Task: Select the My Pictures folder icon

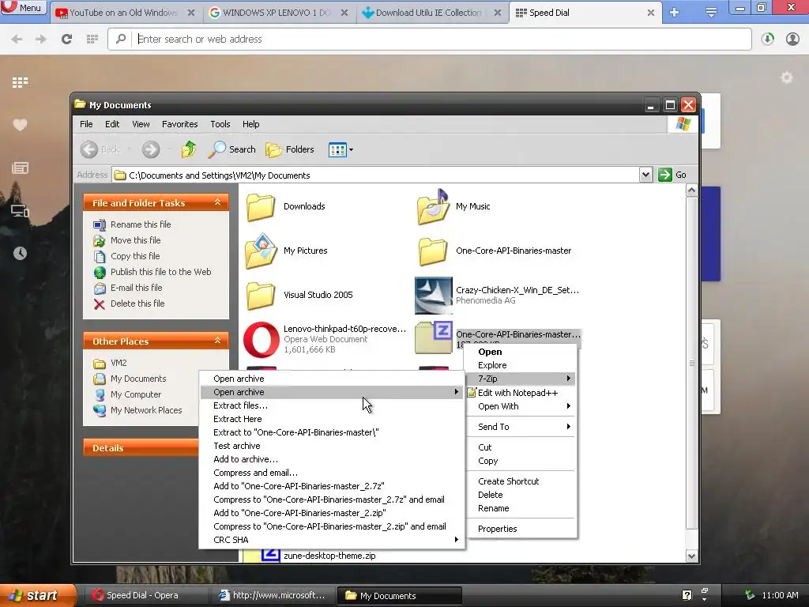Action: 261,251
